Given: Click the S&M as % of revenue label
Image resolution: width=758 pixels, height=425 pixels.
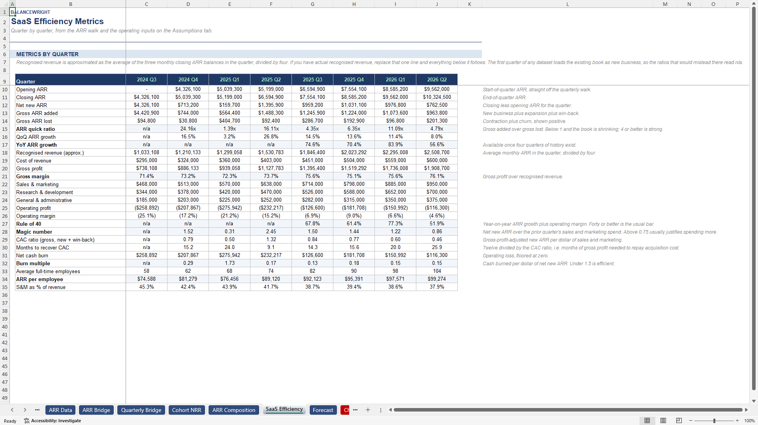Looking at the screenshot, I should (x=41, y=287).
